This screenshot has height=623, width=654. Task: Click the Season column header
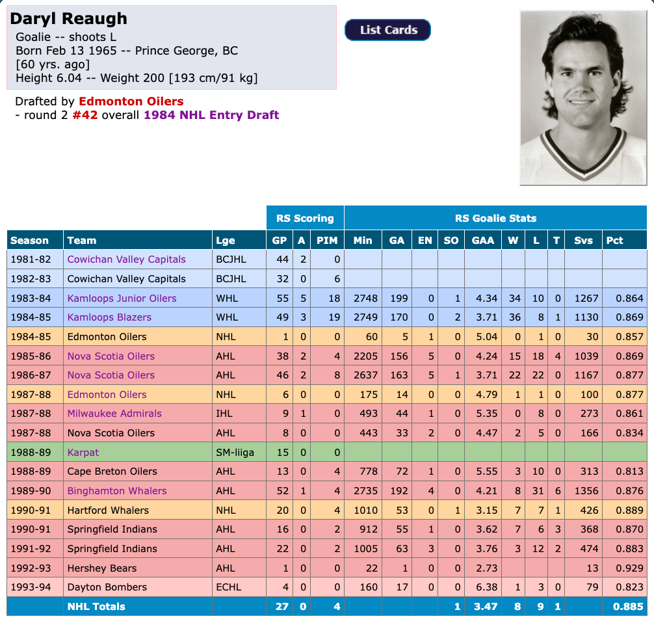tap(35, 241)
